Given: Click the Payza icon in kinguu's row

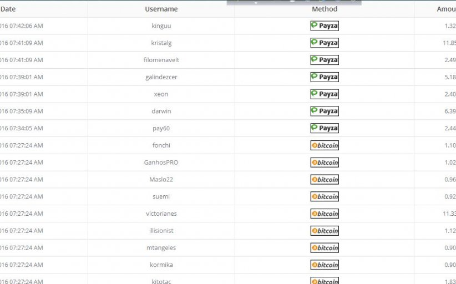Looking at the screenshot, I should point(325,26).
